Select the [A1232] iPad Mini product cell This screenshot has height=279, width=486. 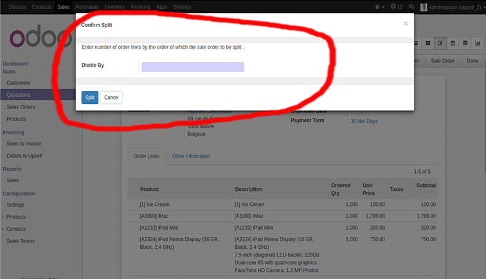(x=159, y=228)
